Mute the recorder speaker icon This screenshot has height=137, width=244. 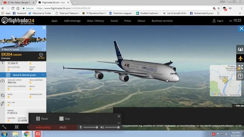[x=102, y=127]
